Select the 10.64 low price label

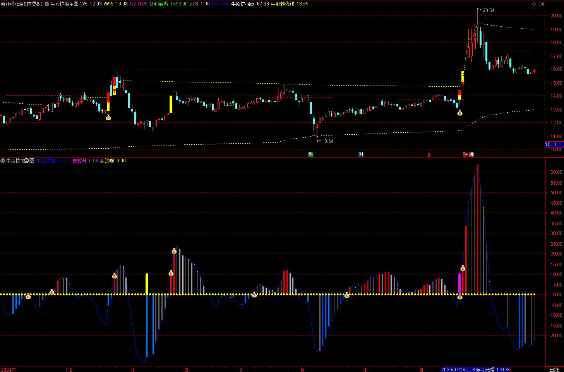(x=327, y=141)
